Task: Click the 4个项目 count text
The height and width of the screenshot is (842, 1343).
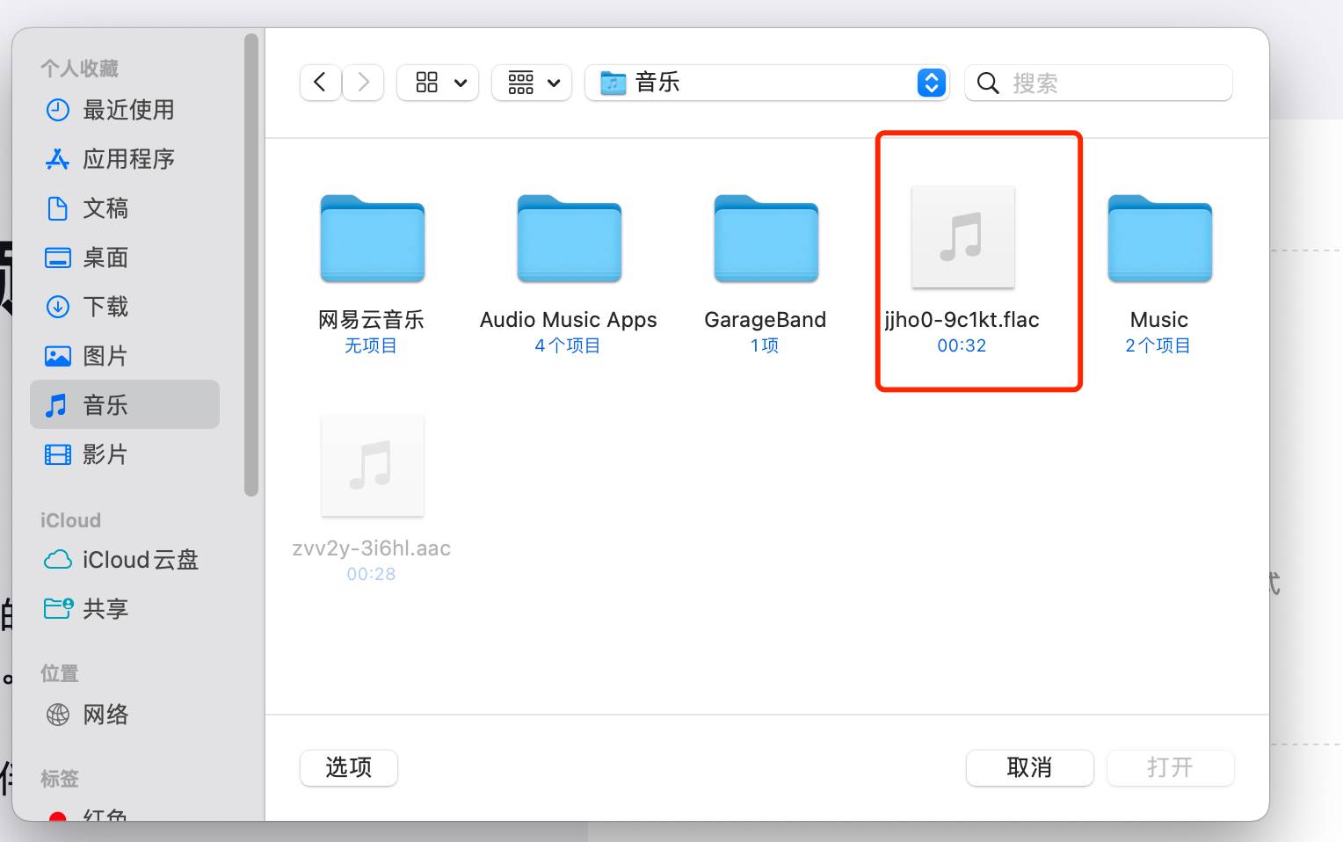Action: click(568, 345)
